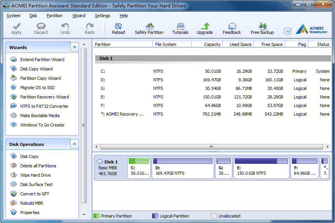335x223 pixels.
Task: Open the Help menu
Action: point(124,16)
